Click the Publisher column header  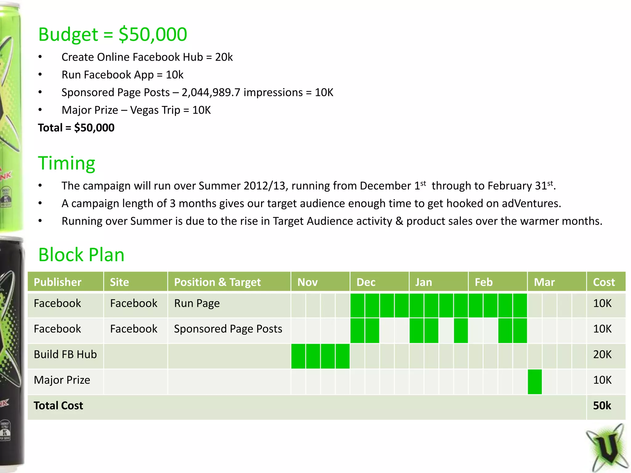pyautogui.click(x=58, y=282)
